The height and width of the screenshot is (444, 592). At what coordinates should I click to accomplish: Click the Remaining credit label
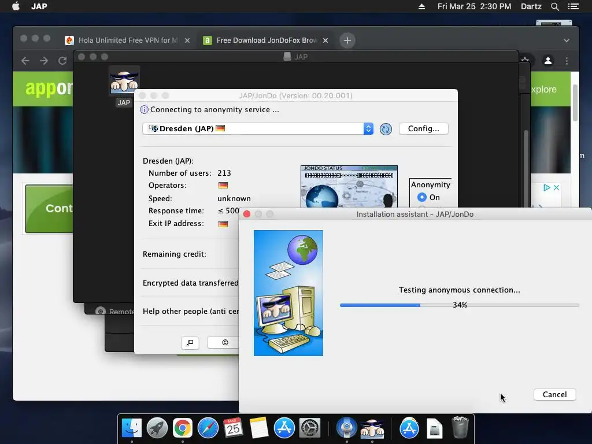pyautogui.click(x=175, y=254)
